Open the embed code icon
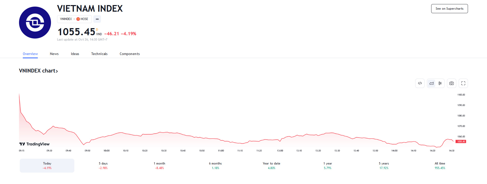 [420, 83]
